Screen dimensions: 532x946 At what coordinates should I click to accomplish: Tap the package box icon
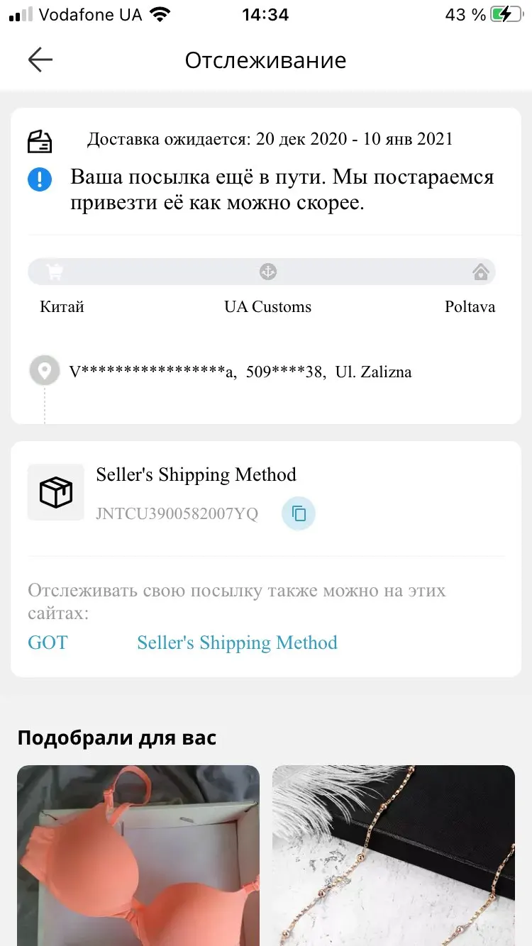coord(56,492)
